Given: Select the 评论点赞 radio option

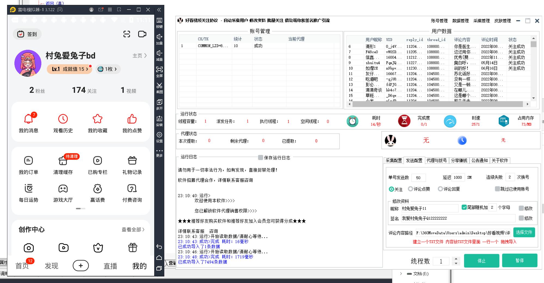Looking at the screenshot, I should coord(410,189).
